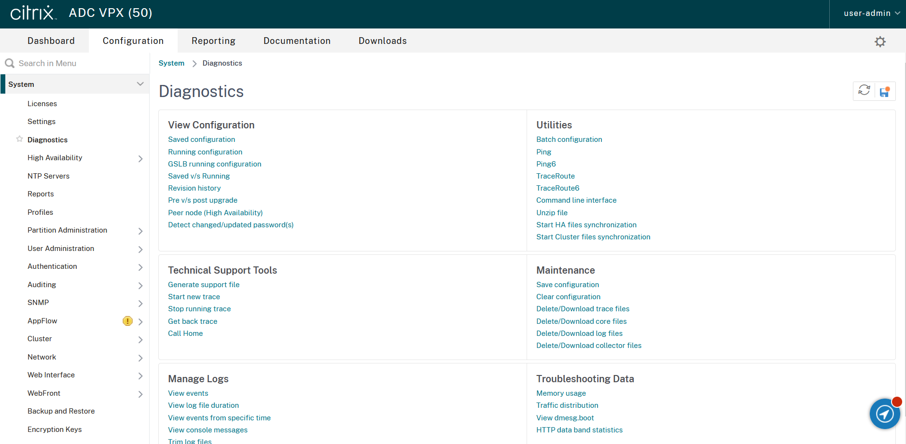This screenshot has width=906, height=444.
Task: Expand the Authentication submenu
Action: click(140, 267)
